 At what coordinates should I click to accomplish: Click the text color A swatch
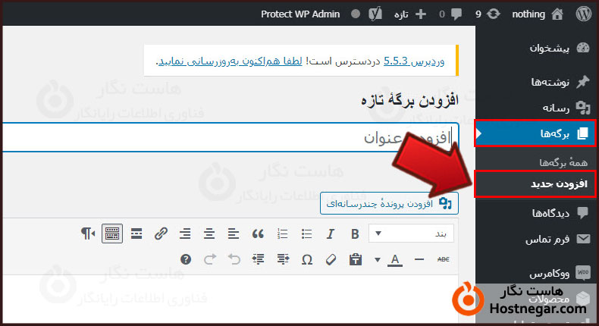point(394,259)
